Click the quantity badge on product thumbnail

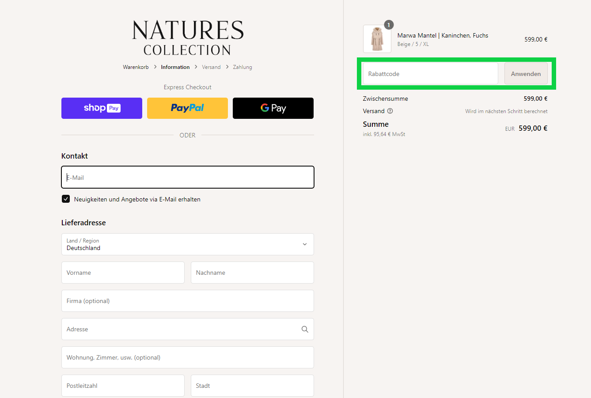tap(389, 25)
